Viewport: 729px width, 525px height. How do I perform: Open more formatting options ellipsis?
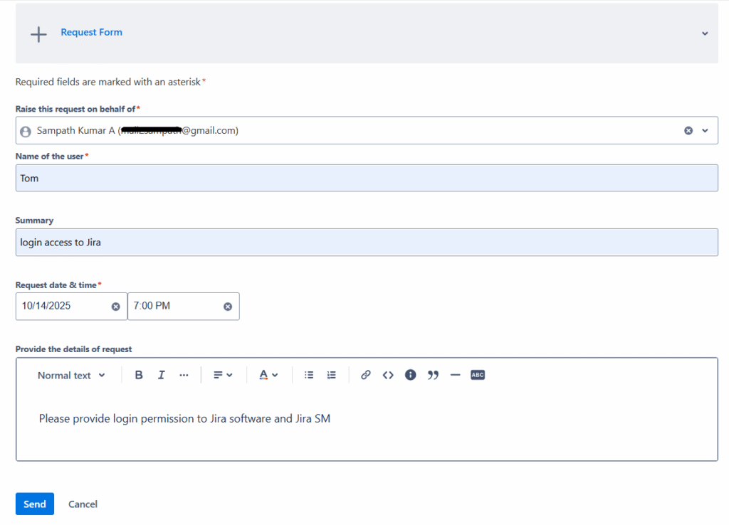[x=184, y=375]
